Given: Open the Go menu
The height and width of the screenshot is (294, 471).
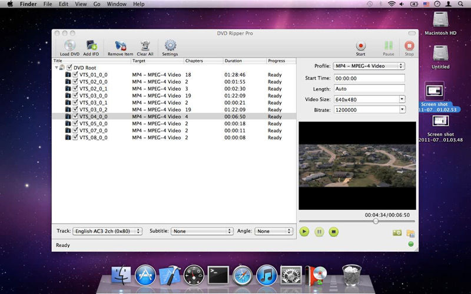Looking at the screenshot, I should coord(97,4).
